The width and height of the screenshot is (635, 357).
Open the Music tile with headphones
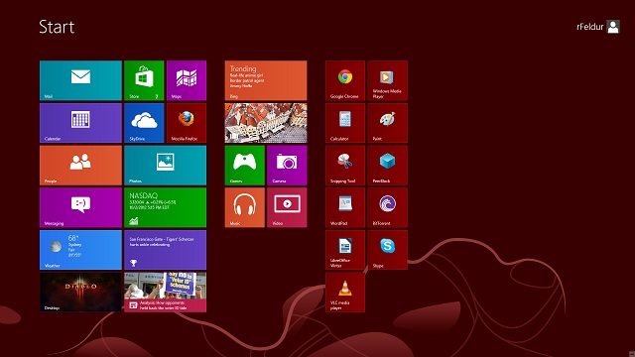click(x=245, y=207)
